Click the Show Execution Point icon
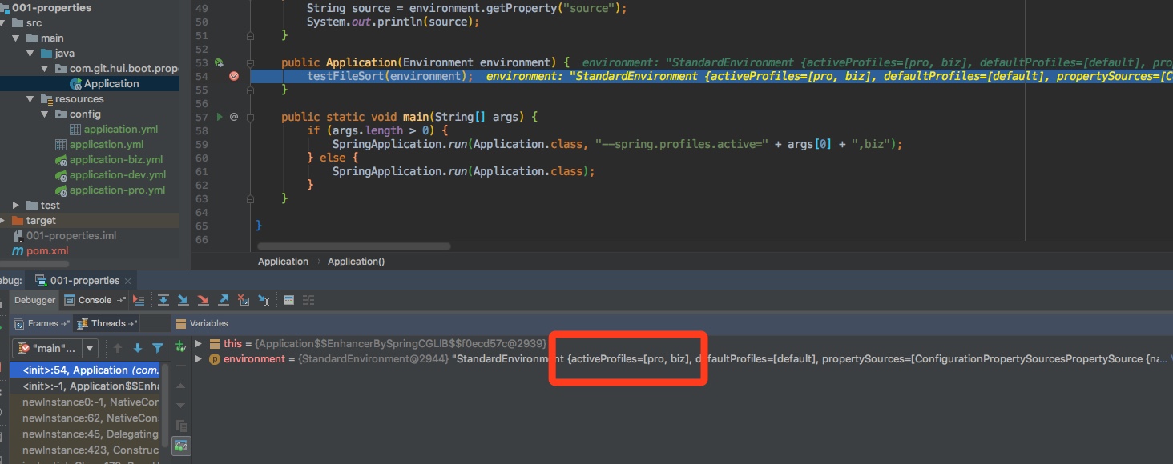 (x=139, y=300)
